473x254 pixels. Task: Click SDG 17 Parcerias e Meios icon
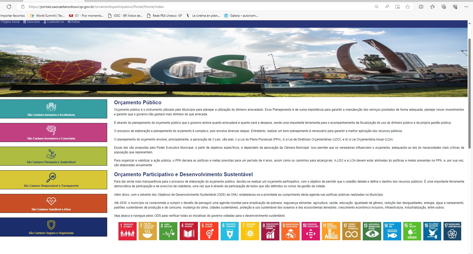tap(452, 231)
